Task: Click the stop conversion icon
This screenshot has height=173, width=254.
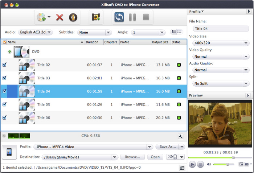Action: pyautogui.click(x=146, y=17)
